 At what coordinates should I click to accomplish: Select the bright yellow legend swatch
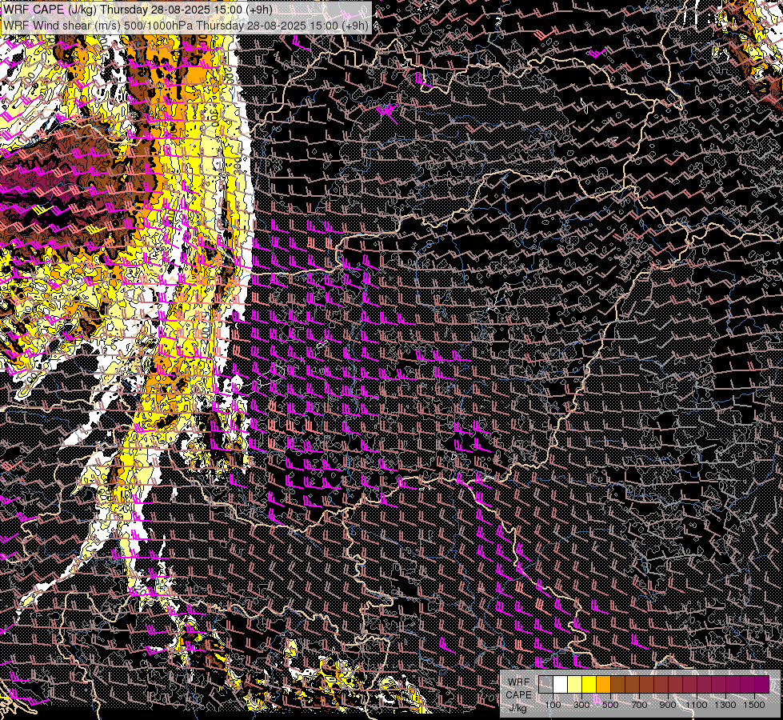[589, 685]
